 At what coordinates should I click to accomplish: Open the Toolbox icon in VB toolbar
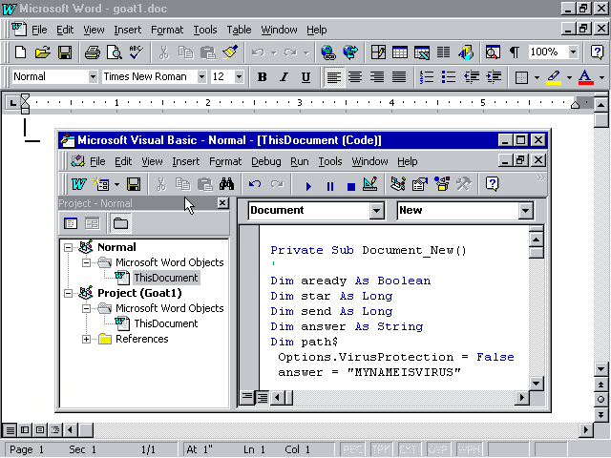(464, 184)
